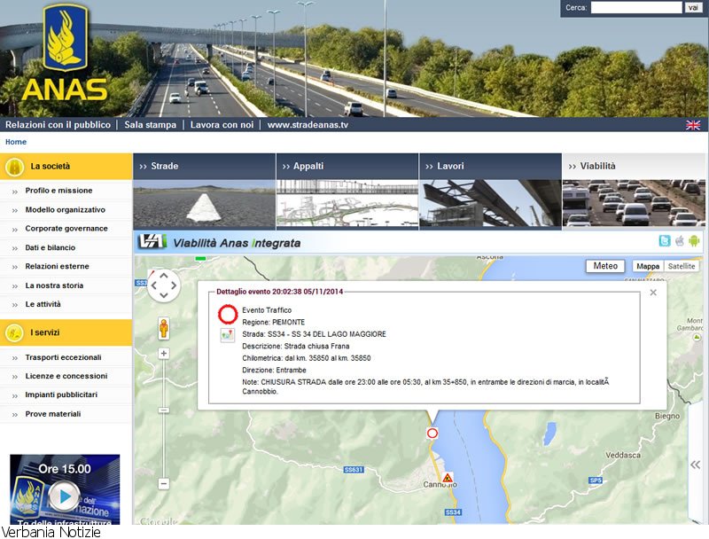The image size is (709, 539).
Task: Click the red circle road closure marker
Action: click(432, 434)
